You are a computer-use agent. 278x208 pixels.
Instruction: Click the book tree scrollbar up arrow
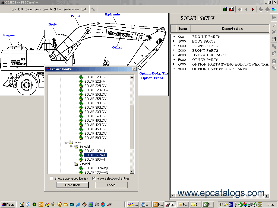pyautogui.click(x=132, y=77)
